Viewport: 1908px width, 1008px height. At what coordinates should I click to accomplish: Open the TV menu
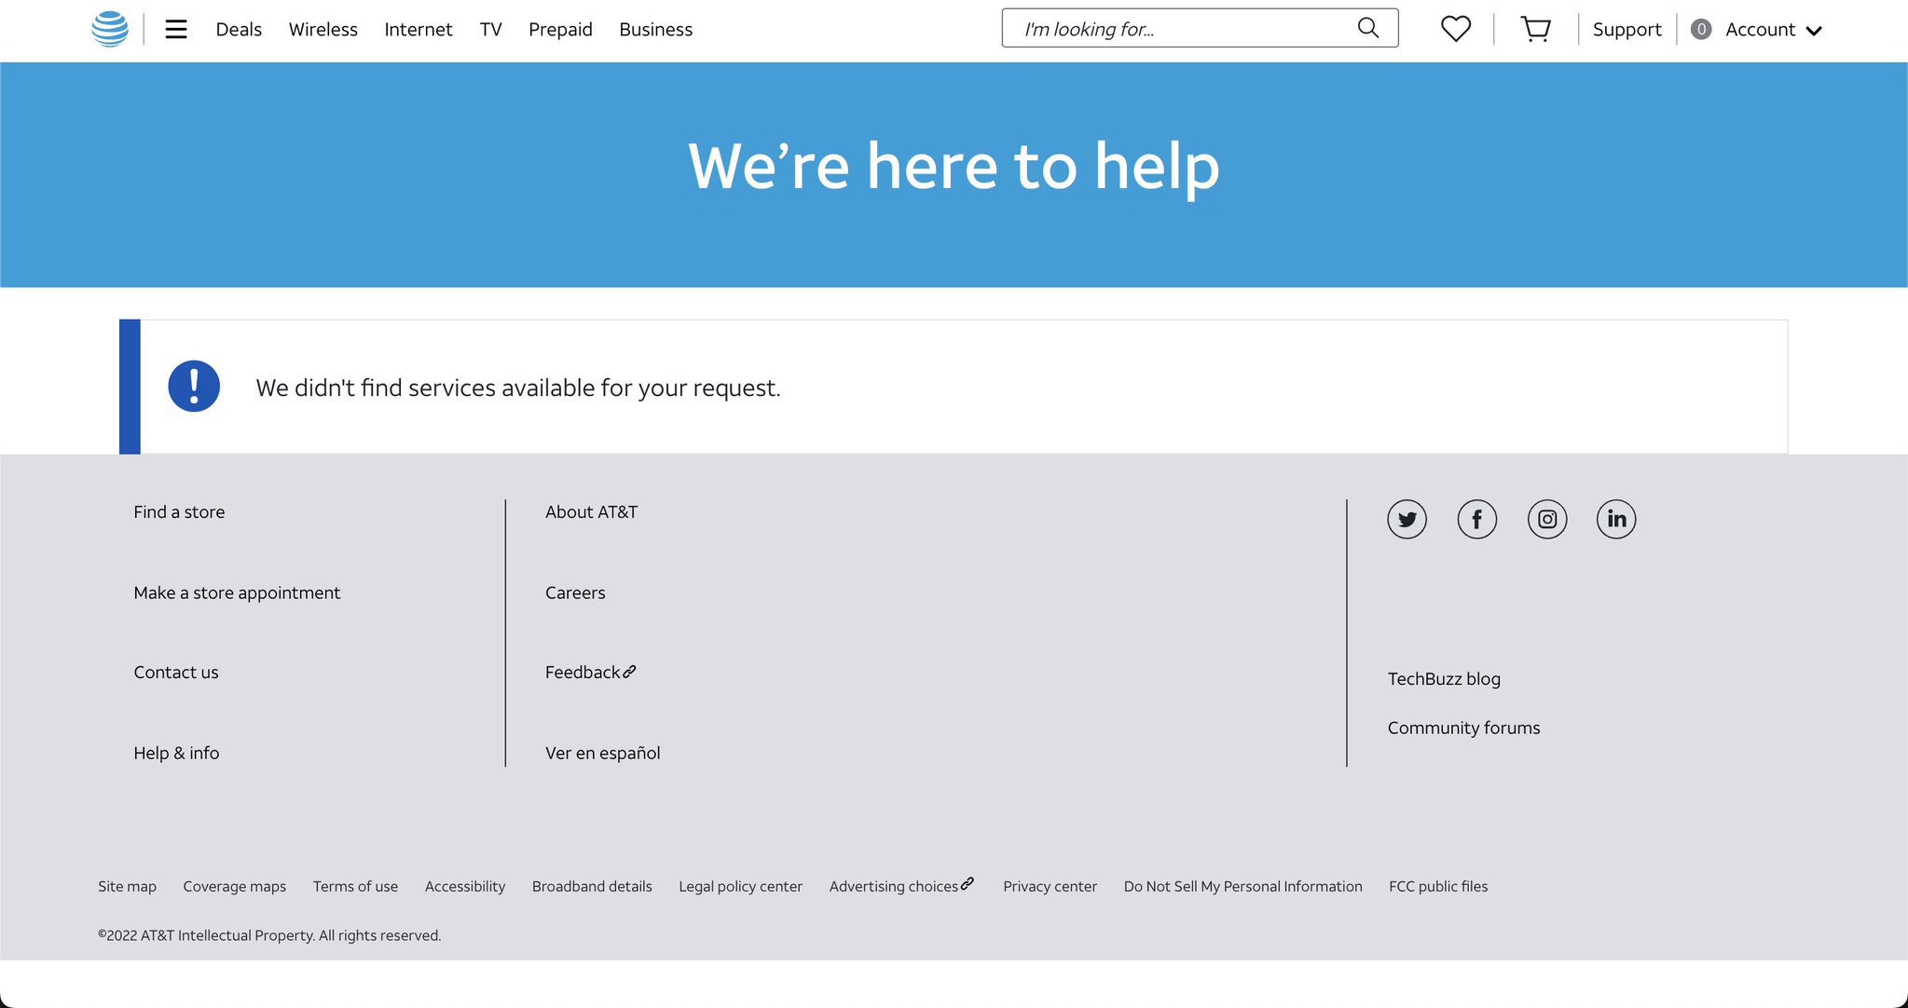491,30
